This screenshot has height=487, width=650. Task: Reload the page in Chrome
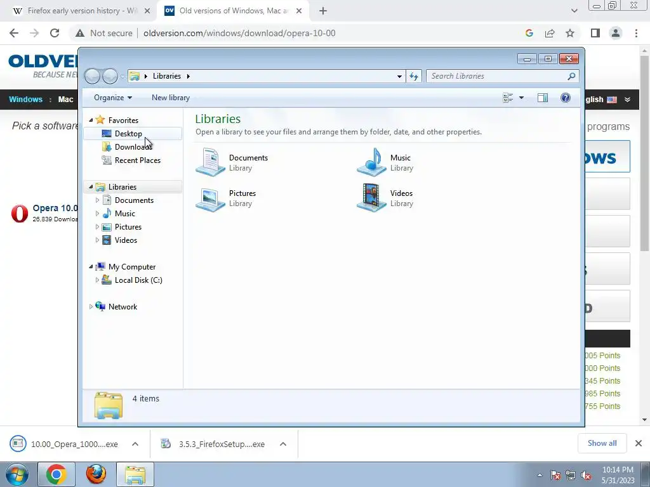pos(55,33)
